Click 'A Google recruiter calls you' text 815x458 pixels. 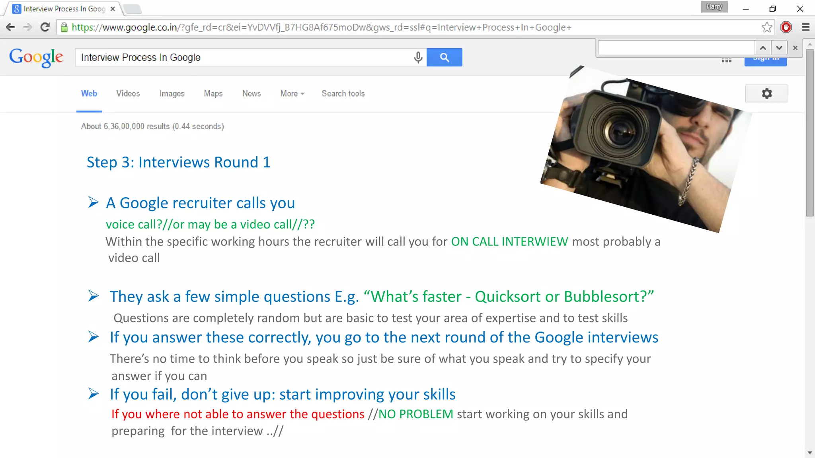(200, 203)
